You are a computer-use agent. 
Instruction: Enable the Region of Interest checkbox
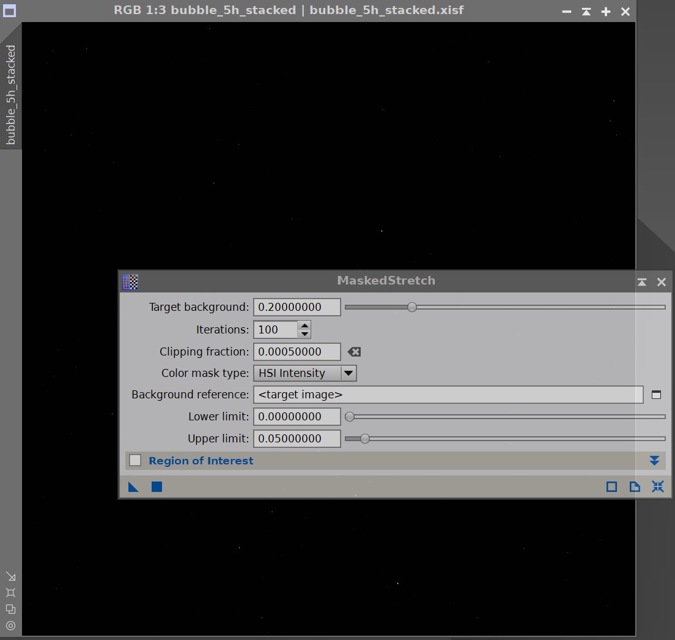click(x=135, y=460)
